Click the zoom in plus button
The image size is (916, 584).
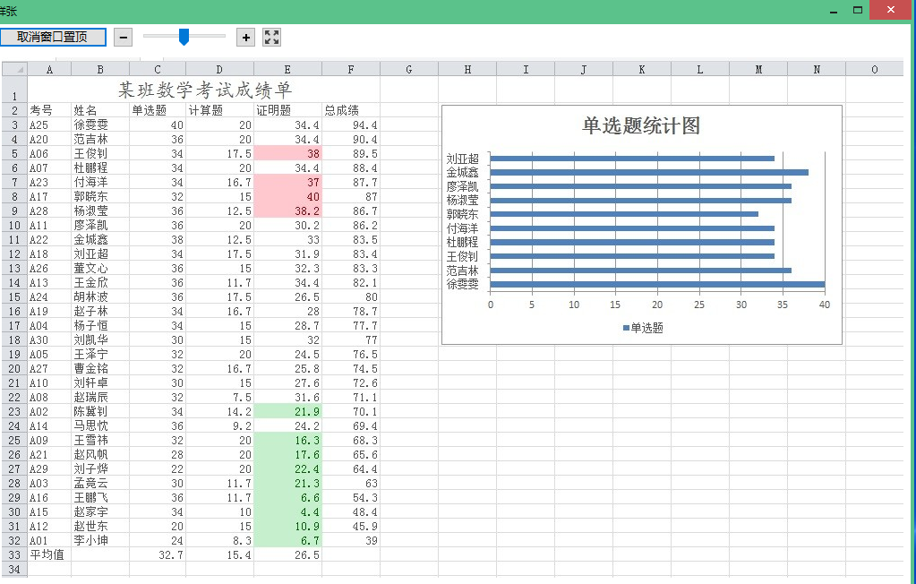(245, 37)
